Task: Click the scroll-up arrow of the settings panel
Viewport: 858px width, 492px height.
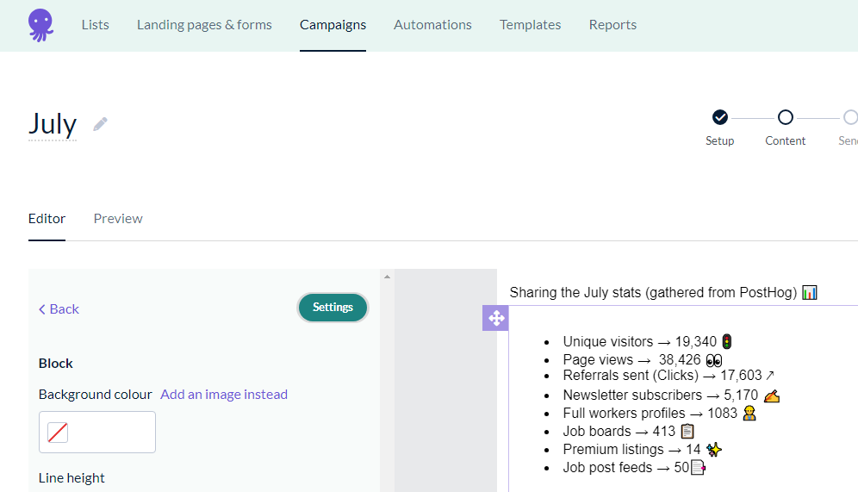Action: [x=387, y=277]
